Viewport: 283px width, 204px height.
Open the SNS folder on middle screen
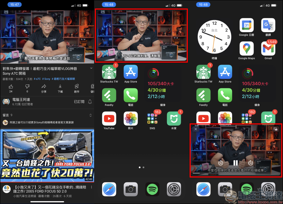152,118
